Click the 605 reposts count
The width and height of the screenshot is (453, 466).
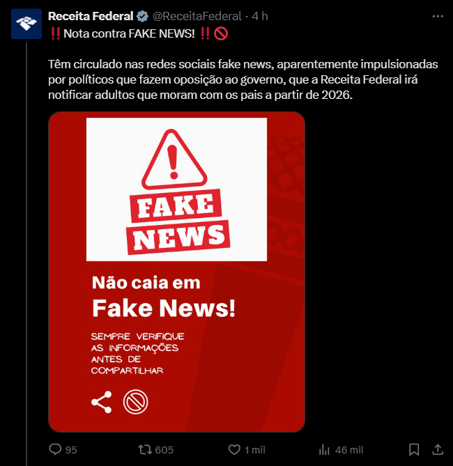coord(164,450)
